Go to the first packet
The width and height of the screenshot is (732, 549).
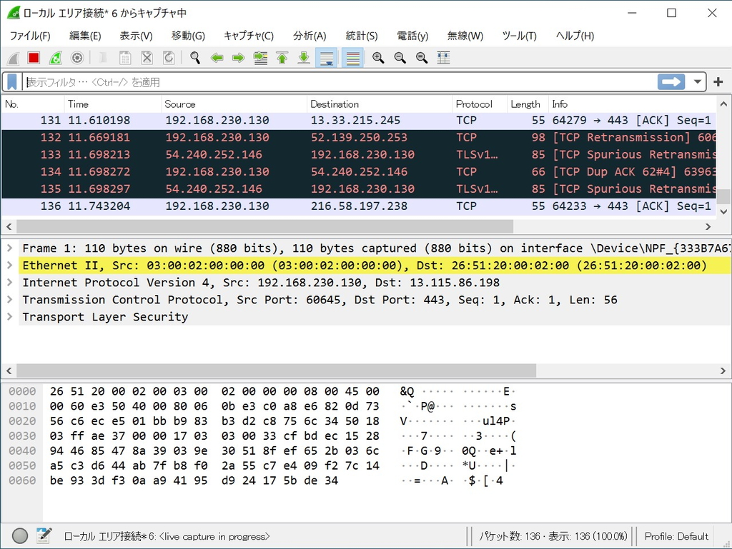pos(282,58)
